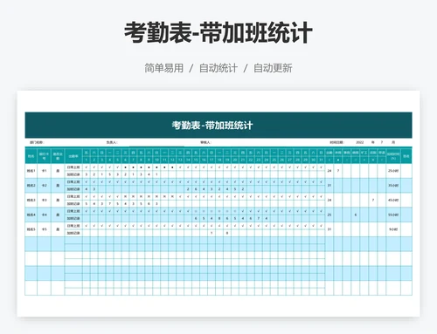Click the 55小时 overtime total cell

pyautogui.click(x=393, y=215)
